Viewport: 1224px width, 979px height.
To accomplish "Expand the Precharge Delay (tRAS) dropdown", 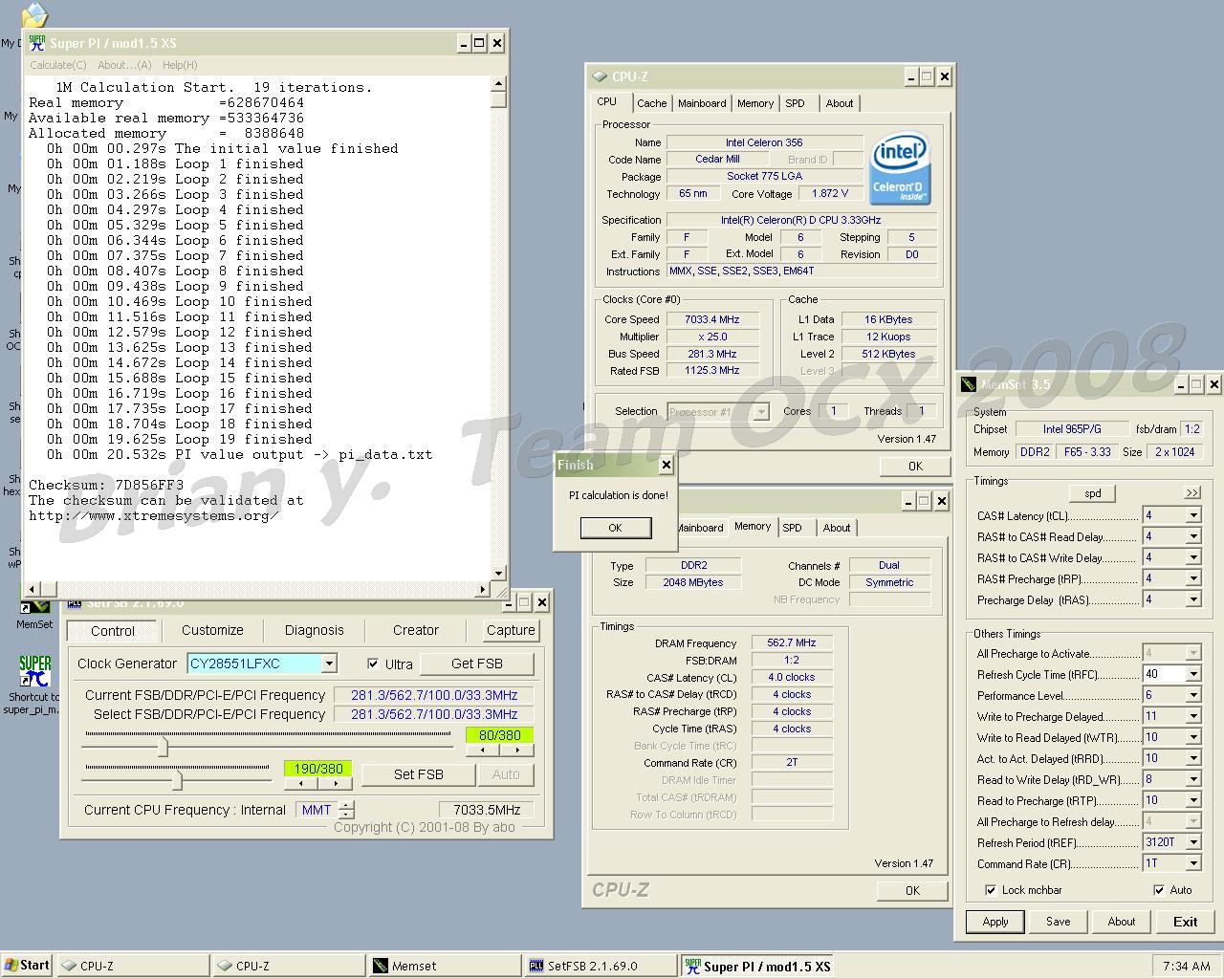I will click(1192, 599).
